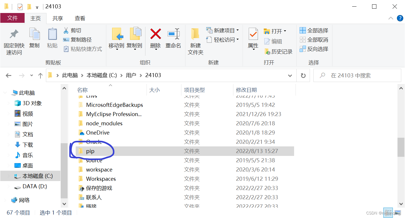Viewport: 405px width, 218px height.
Task: Pin current folder to Quick Access
Action: tap(14, 40)
